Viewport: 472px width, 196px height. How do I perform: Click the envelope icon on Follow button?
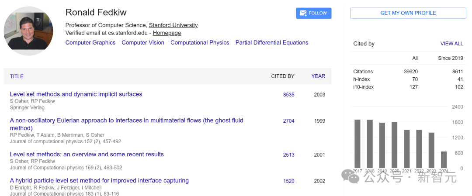click(x=302, y=13)
